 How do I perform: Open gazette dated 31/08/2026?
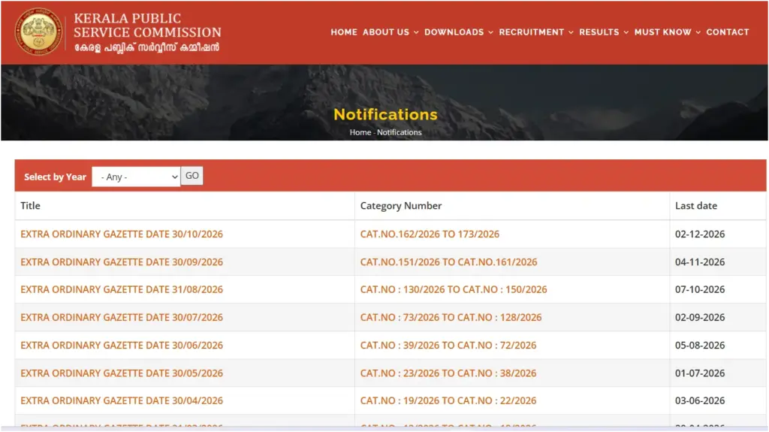pyautogui.click(x=122, y=290)
